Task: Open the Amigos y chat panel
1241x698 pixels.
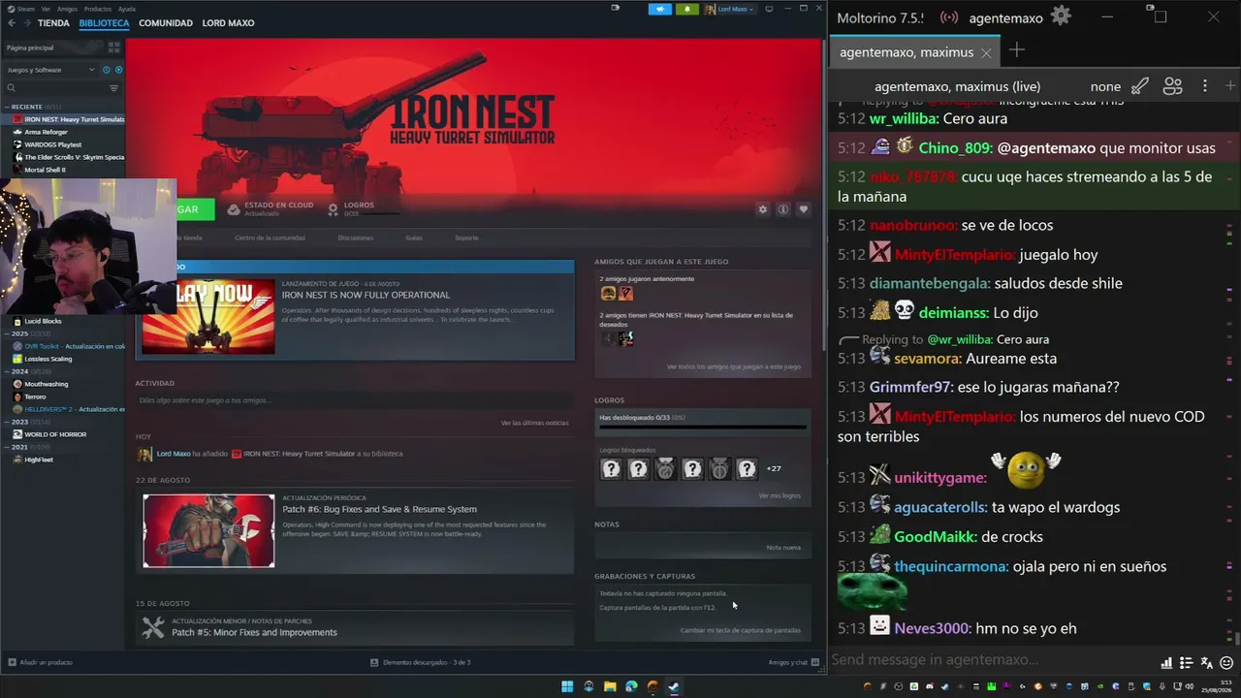Action: 794,662
